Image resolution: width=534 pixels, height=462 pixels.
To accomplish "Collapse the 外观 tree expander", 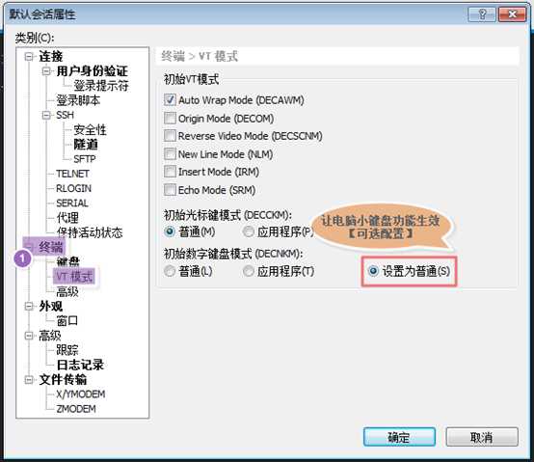I will 29,307.
